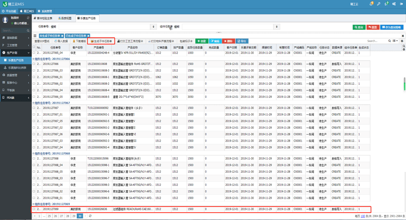Click the key icon in top bar
406x220 pixels.
click(x=379, y=4)
